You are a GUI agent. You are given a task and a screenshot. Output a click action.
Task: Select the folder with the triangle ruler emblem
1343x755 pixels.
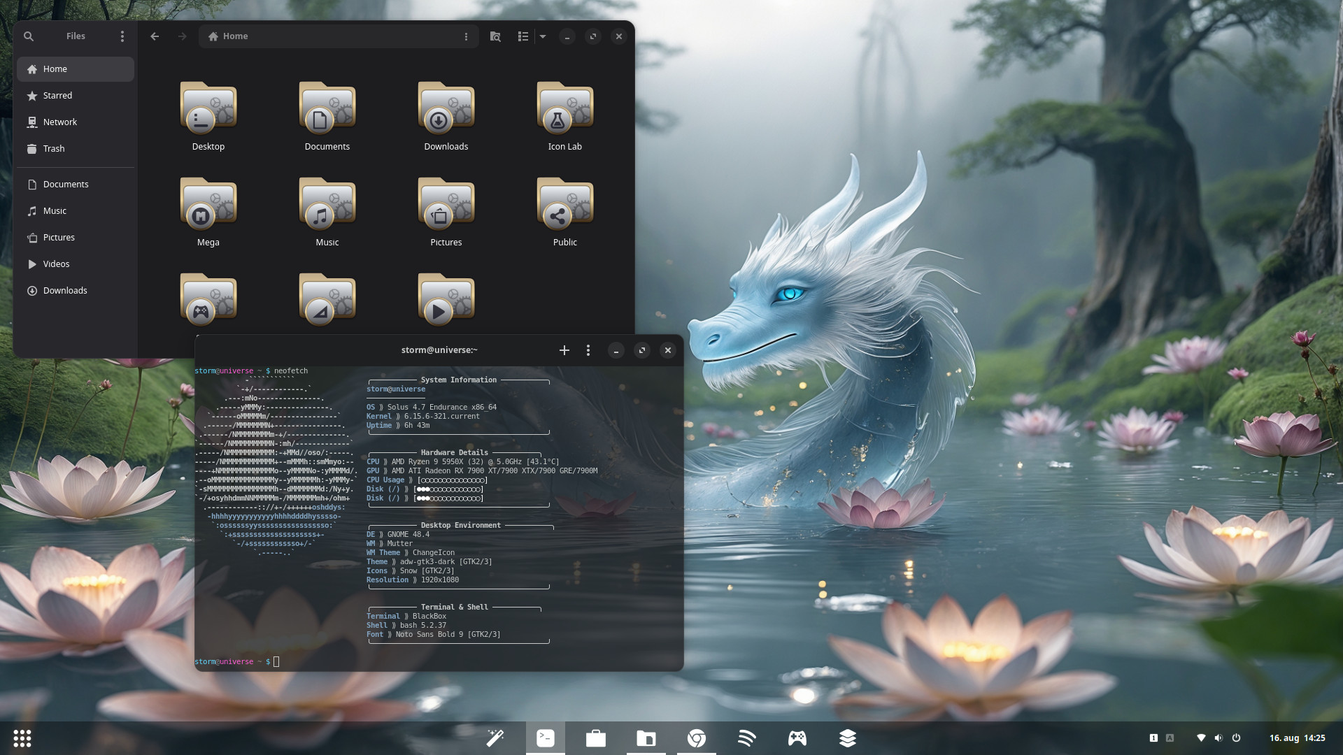(327, 299)
